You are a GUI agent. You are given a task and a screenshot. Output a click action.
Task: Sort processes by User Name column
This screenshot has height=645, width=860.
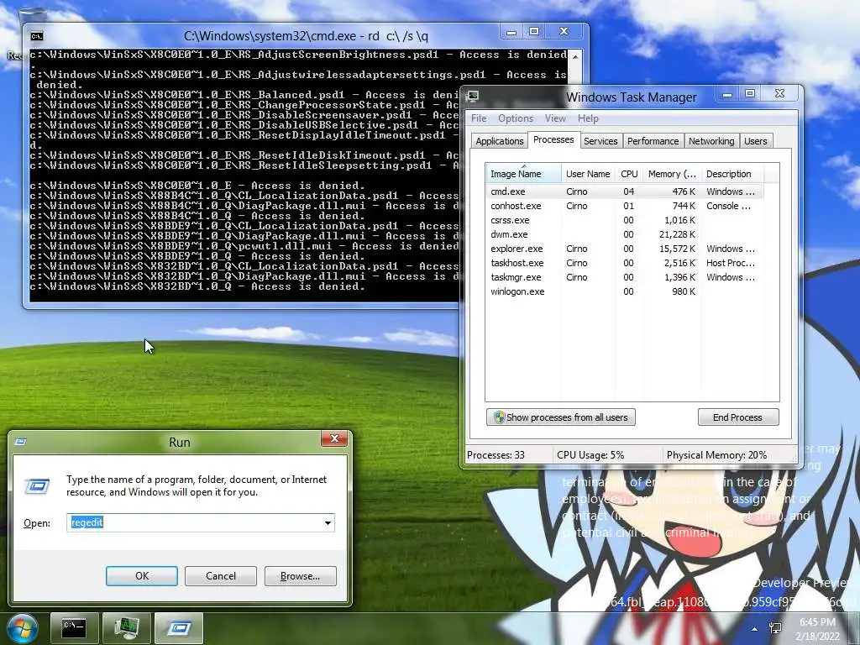588,174
